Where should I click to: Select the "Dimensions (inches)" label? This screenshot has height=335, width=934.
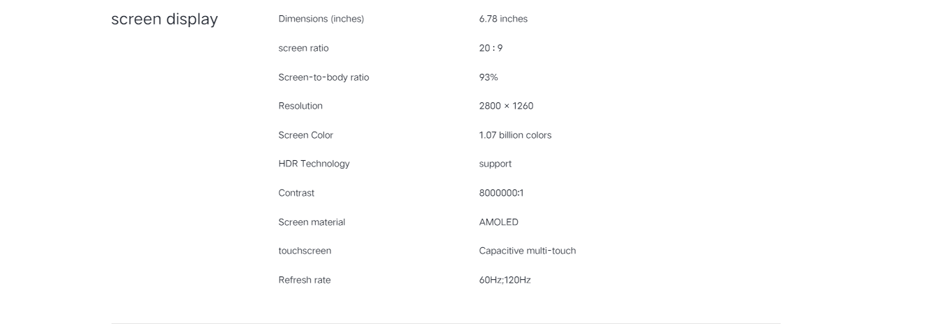click(321, 19)
